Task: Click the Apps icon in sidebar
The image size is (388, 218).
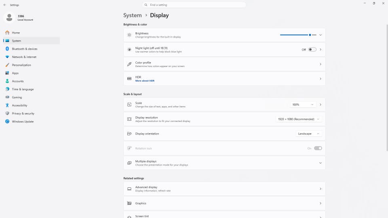Action: click(x=7, y=73)
